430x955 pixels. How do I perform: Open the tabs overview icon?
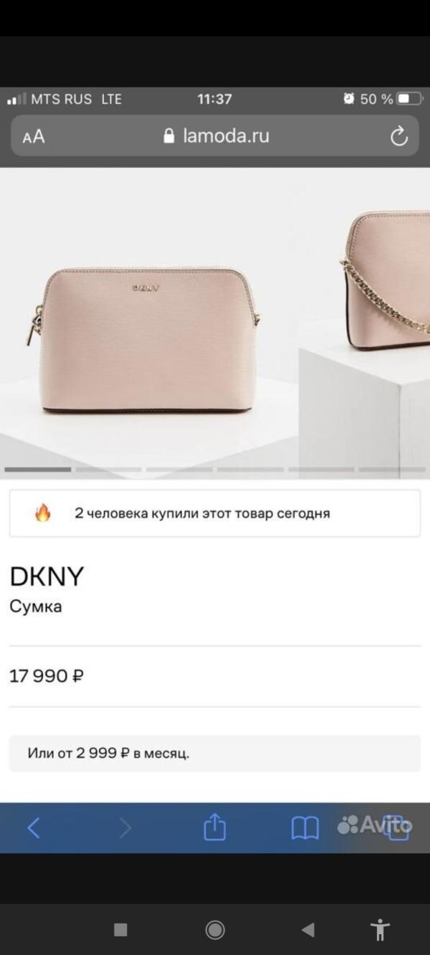(395, 827)
